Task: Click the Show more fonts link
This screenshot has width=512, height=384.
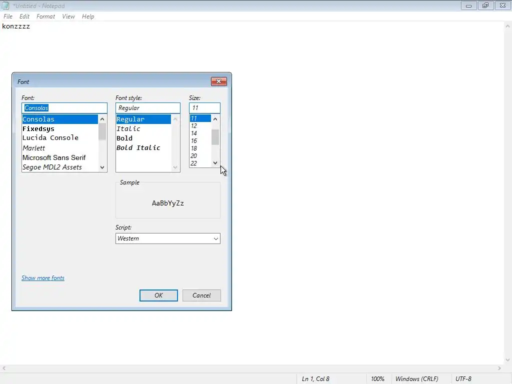Action: tap(43, 278)
